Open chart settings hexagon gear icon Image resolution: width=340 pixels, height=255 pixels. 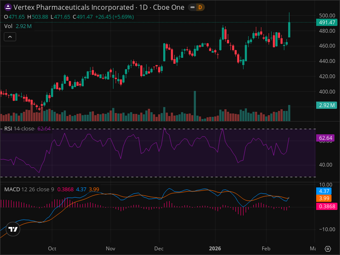[328, 249]
